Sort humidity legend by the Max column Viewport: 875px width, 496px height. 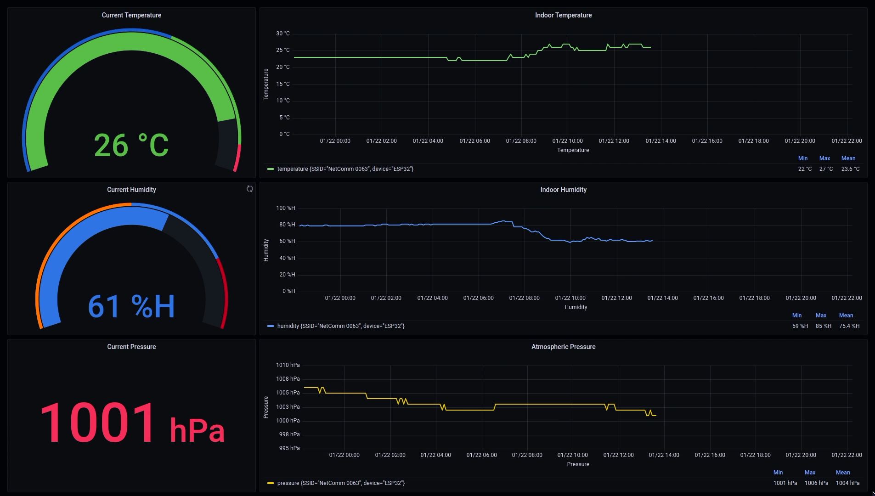(x=822, y=316)
